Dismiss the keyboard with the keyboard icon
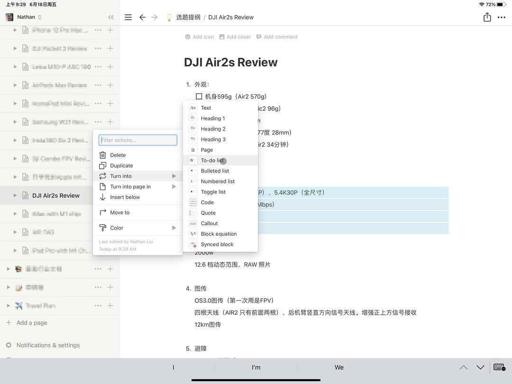Viewport: 512px width, 384px height. (x=498, y=367)
